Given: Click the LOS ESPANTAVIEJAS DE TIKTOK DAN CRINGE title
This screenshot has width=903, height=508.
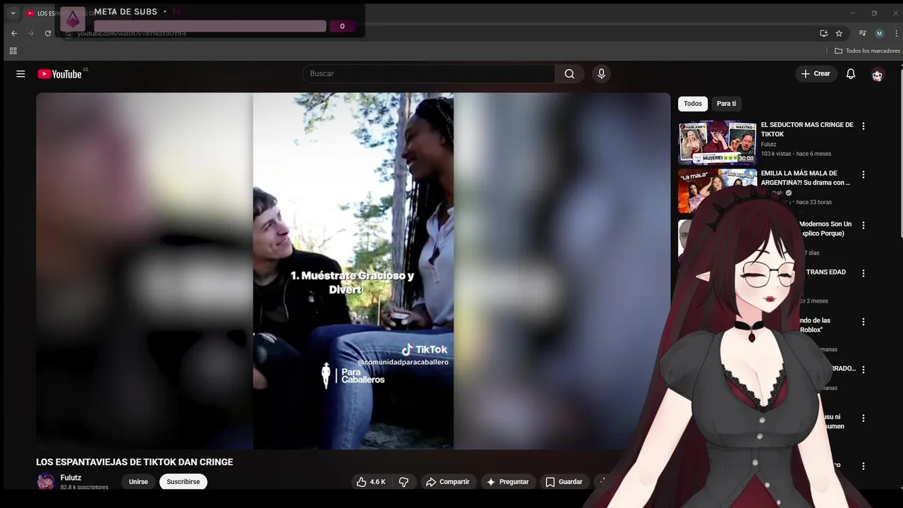Looking at the screenshot, I should tap(134, 462).
